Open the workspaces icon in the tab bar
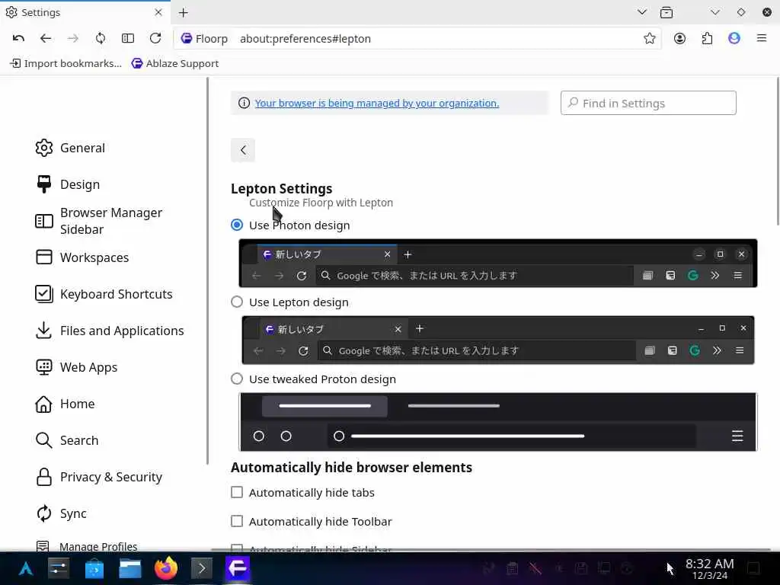 (667, 12)
